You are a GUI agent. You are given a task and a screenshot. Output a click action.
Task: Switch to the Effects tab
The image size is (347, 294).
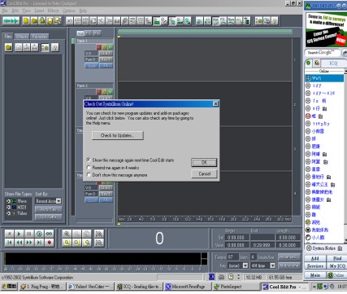[x=22, y=37]
